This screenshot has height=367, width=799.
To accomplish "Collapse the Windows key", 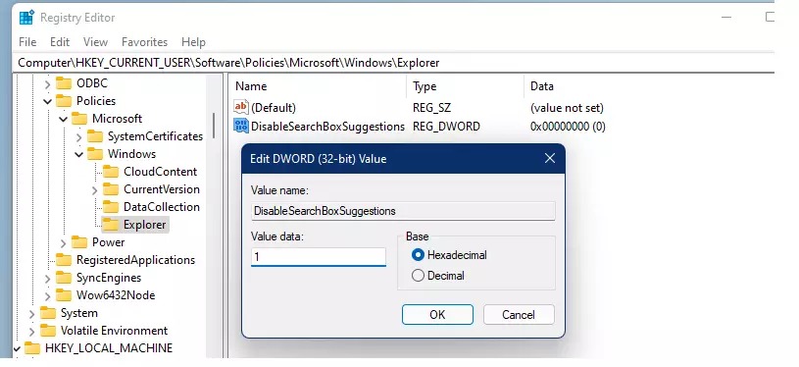I will 79,154.
